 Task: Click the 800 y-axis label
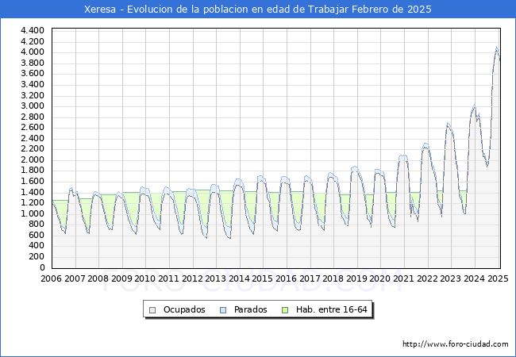click(37, 225)
